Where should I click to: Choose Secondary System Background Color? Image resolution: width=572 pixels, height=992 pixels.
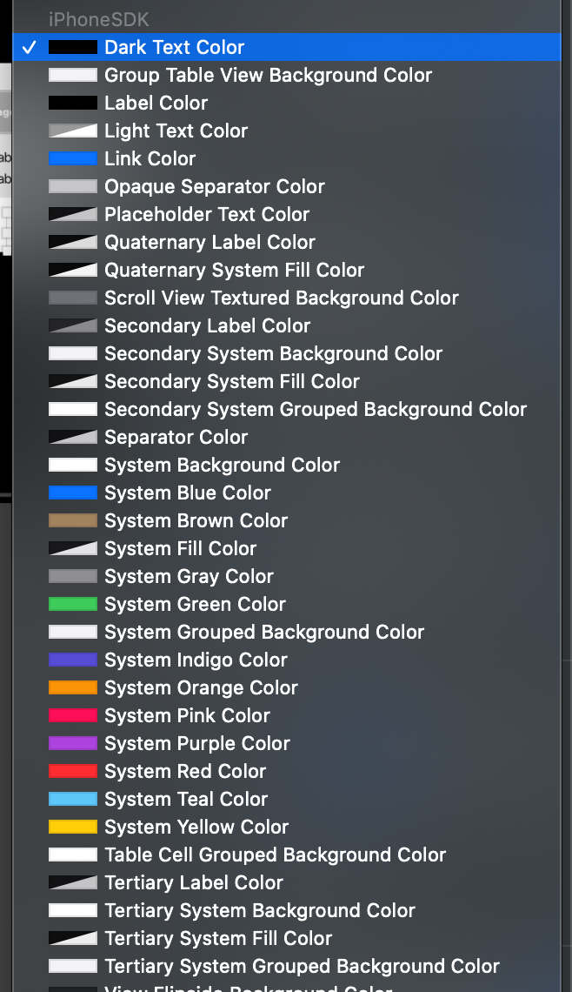click(x=286, y=353)
